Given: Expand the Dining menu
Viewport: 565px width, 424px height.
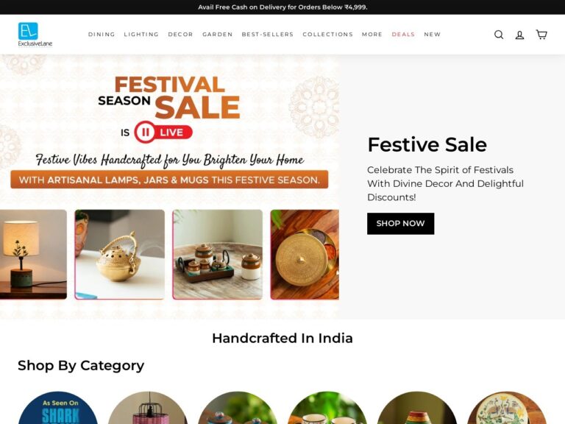Looking at the screenshot, I should click(102, 35).
